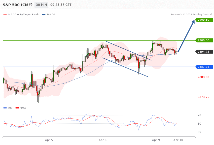Viewport: 214px width, 145px height.
Task: Click the Research © 2019 Trading Central credit
Action: click(x=191, y=14)
